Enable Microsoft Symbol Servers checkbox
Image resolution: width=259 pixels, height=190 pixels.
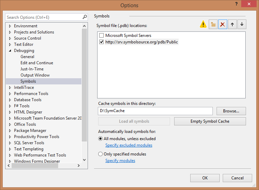(101, 36)
